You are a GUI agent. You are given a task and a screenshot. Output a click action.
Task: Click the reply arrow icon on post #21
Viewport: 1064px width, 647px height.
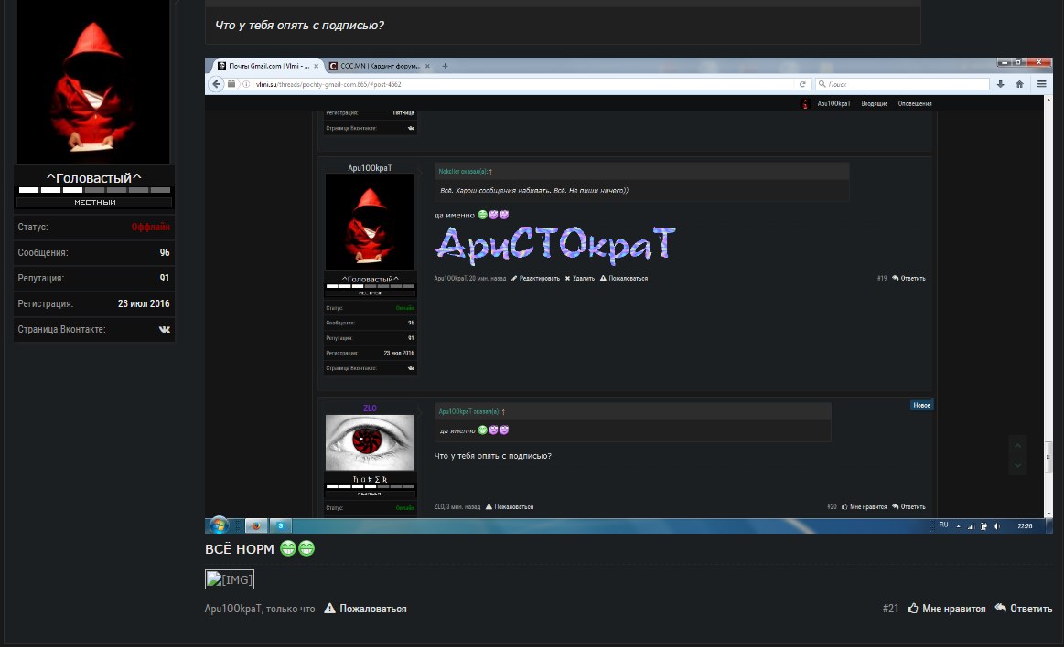1001,609
